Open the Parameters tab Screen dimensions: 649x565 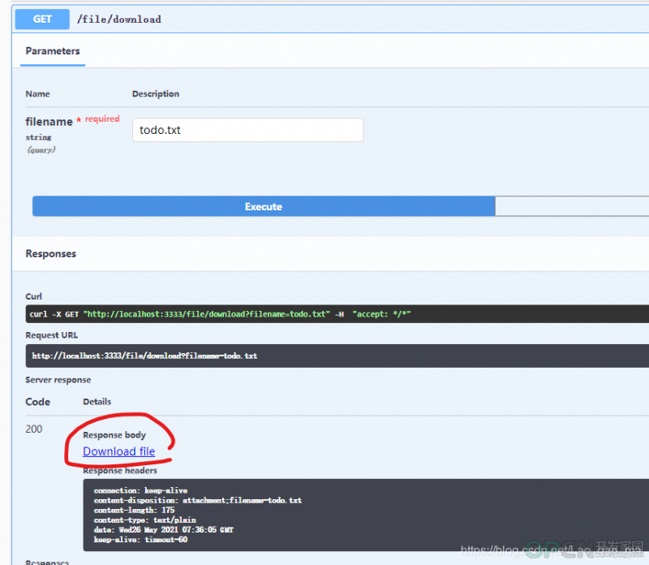point(53,51)
